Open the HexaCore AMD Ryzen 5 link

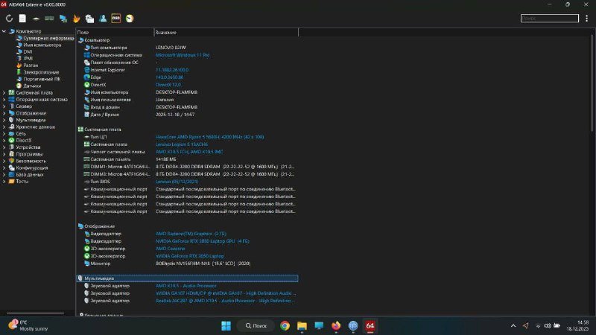pyautogui.click(x=209, y=137)
